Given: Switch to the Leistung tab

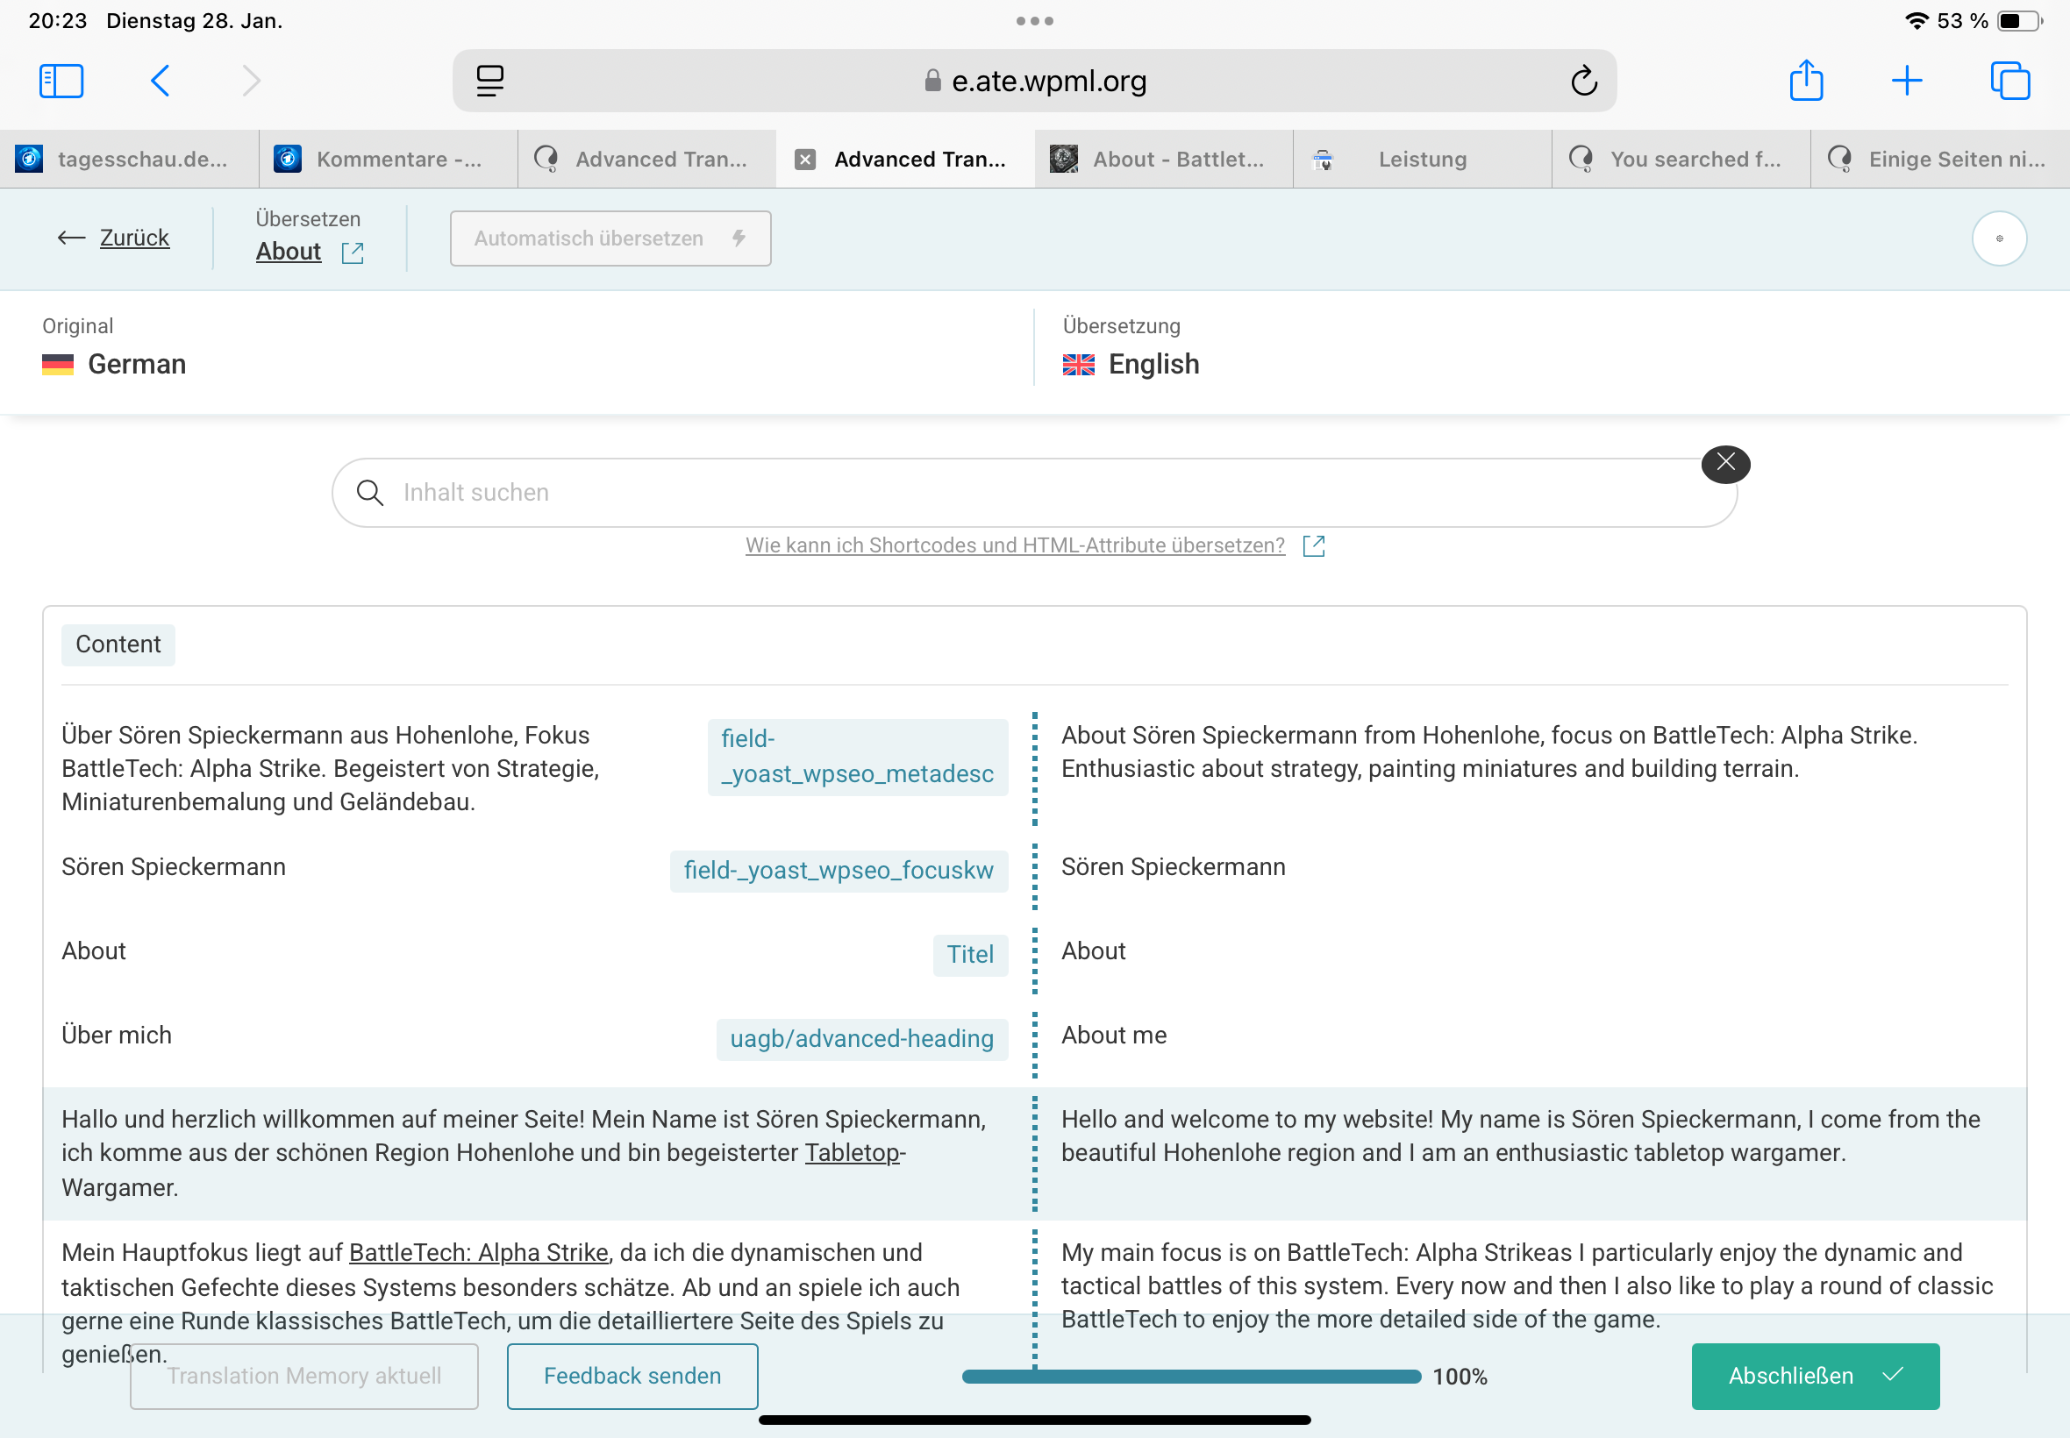Looking at the screenshot, I should tap(1421, 160).
